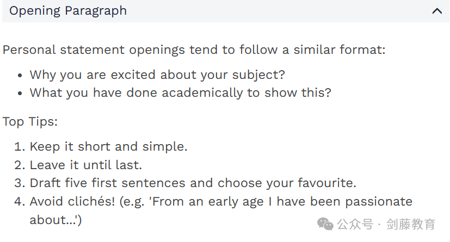
Task: Click the word 'passionate' in tip four
Action: pyautogui.click(x=379, y=202)
